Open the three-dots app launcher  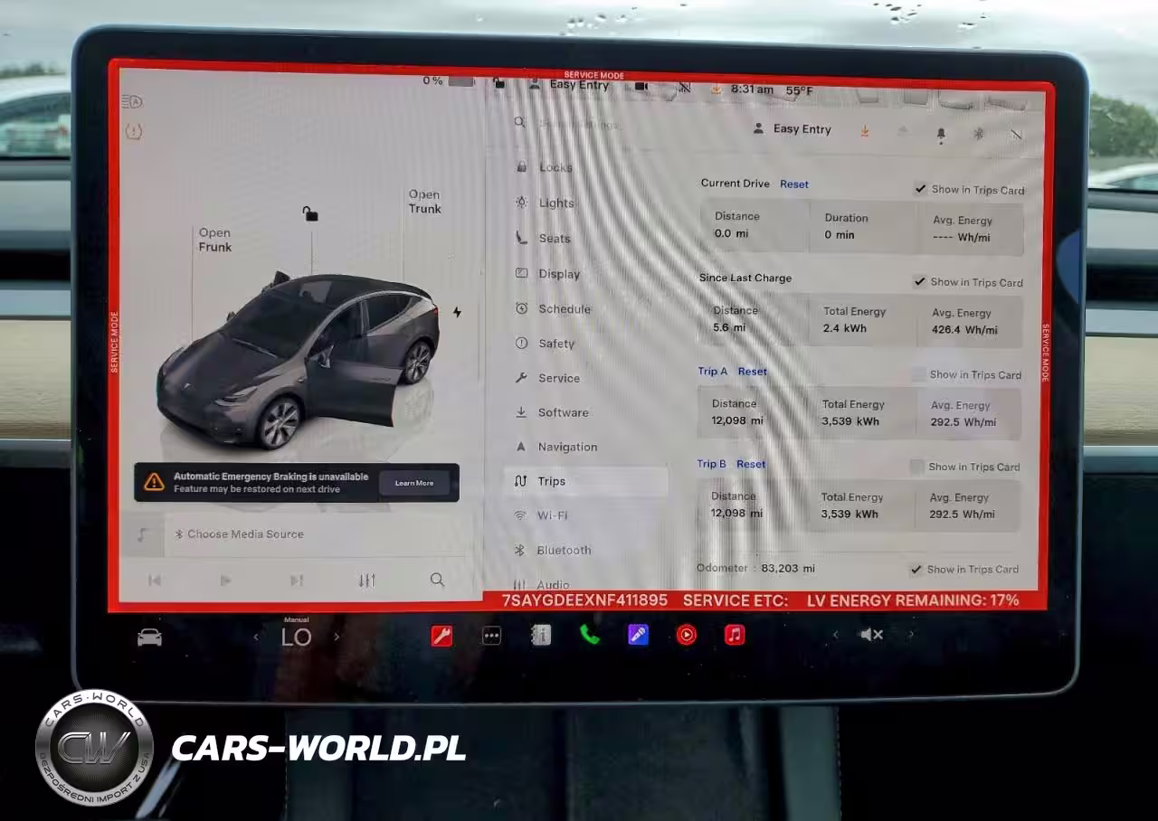click(491, 636)
